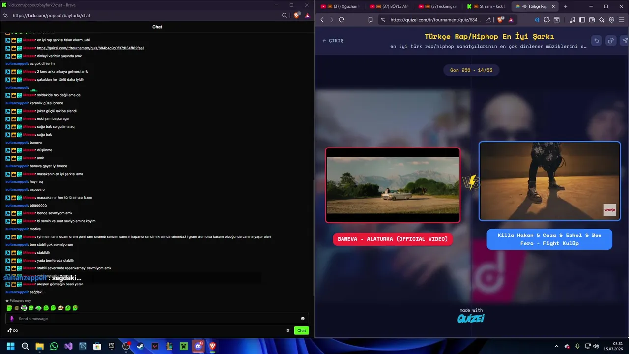
Task: Open the Brave Wallet icon
Action: [592, 20]
